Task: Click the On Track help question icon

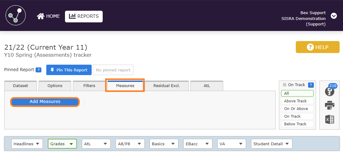Action: point(311,85)
